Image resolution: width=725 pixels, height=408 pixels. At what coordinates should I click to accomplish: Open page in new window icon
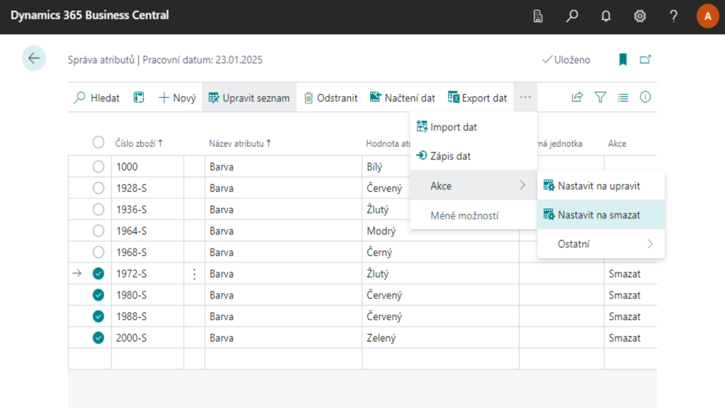(645, 59)
